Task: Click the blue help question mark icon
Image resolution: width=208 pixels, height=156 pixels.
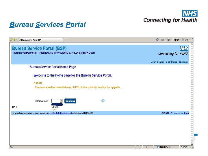Action: pos(103,101)
